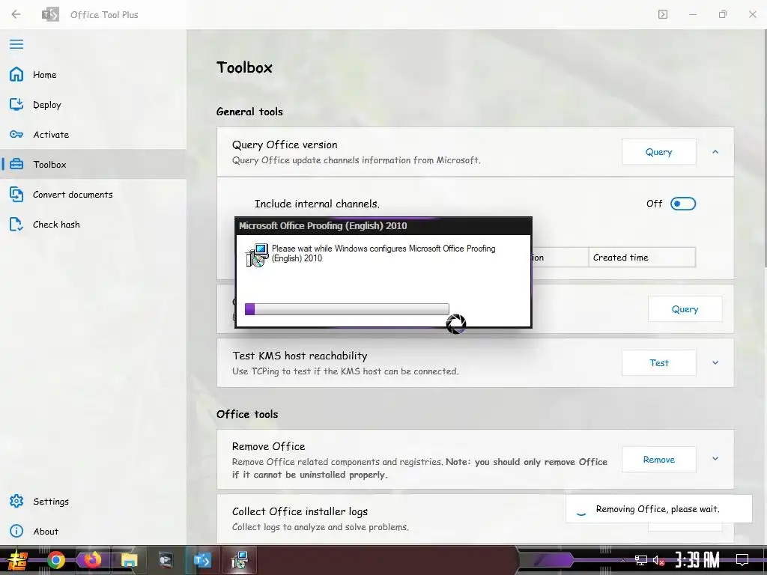Toggle Include internal channels switch

[683, 204]
